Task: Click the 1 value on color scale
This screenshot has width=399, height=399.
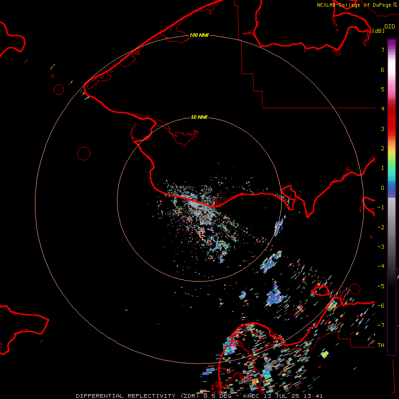Action: point(383,168)
